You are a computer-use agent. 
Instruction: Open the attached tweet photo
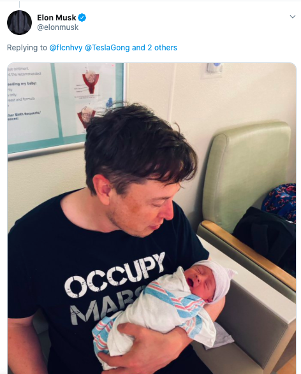pyautogui.click(x=152, y=219)
